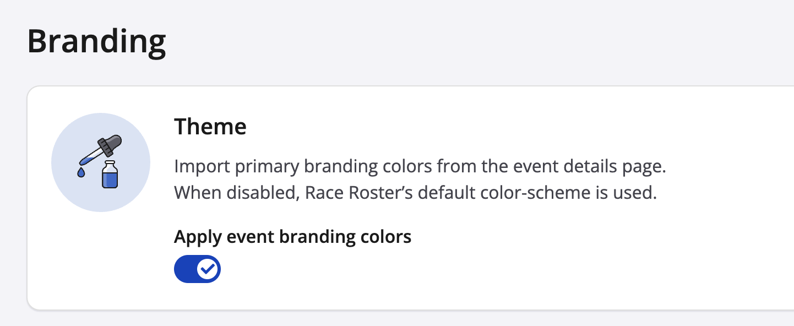Click the dark eyedropper bulb tip
The width and height of the screenshot is (794, 326).
coord(114,143)
